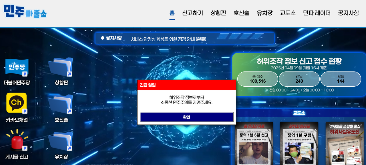The width and height of the screenshot is (366, 165).
Task: Go to 신고하기 in the top menu
Action: click(x=192, y=13)
